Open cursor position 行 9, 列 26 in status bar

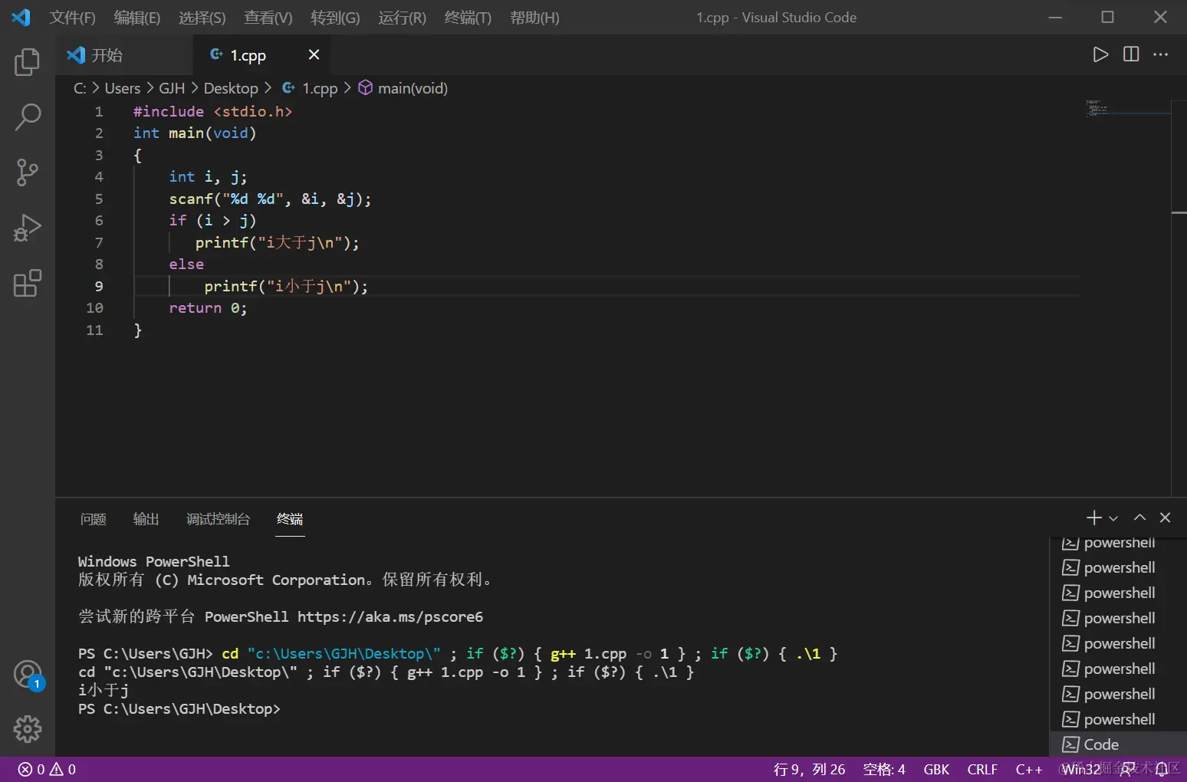click(x=809, y=769)
